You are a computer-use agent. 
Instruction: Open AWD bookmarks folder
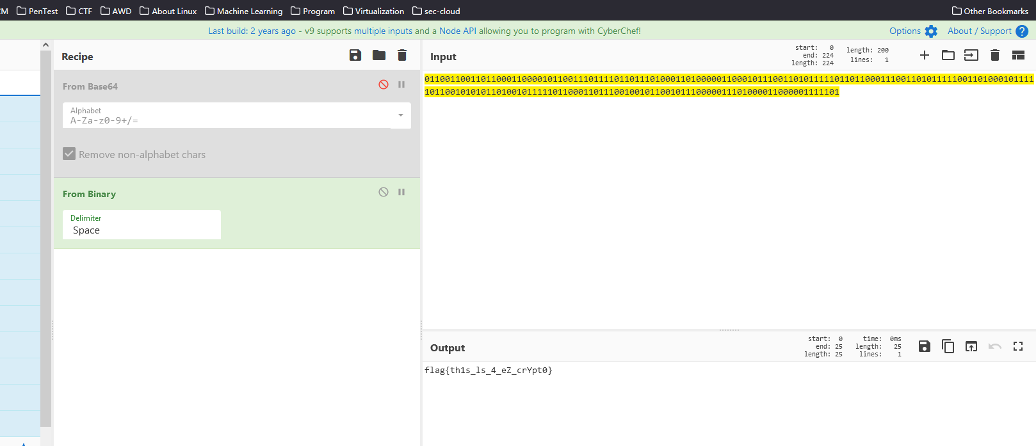point(116,11)
